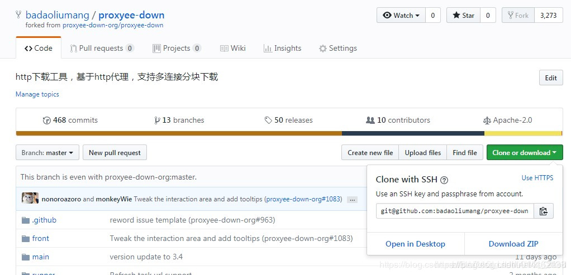Open 468 commits
This screenshot has width=571, height=275.
(x=70, y=120)
